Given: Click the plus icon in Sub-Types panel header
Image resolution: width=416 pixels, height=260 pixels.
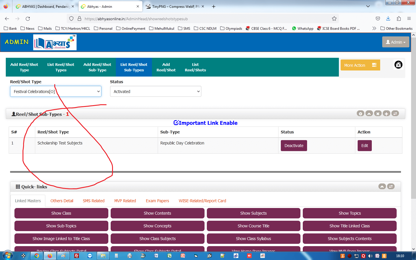Looking at the screenshot, I should point(386,114).
